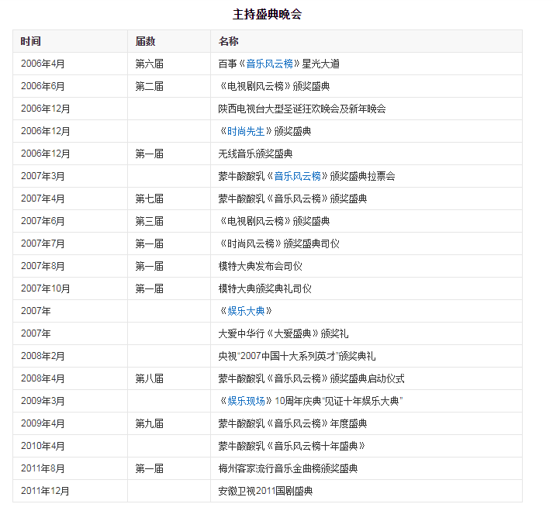This screenshot has width=553, height=511.
Task: Select the 2006年6月 date cell
Action: click(43, 86)
